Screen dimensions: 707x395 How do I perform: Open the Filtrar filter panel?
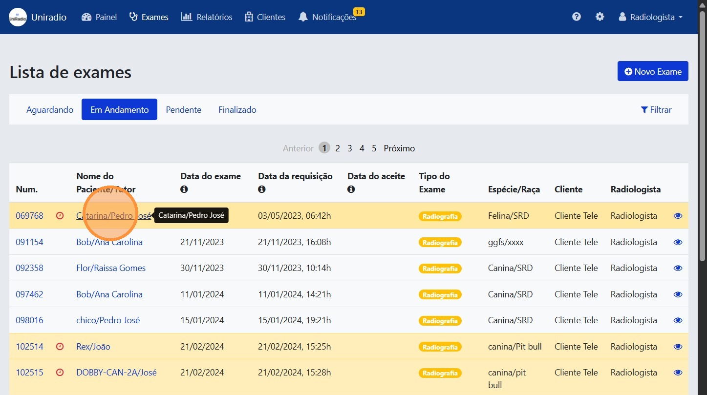click(656, 110)
